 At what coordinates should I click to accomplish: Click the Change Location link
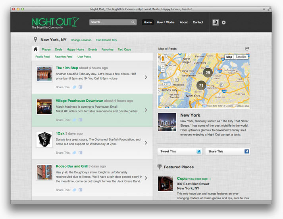click(x=81, y=40)
